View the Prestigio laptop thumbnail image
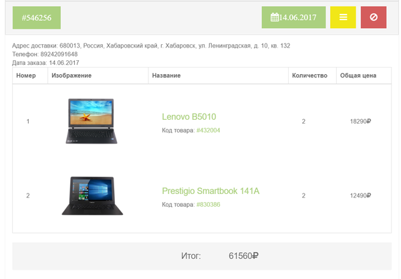This screenshot has width=401, height=279. click(92, 195)
